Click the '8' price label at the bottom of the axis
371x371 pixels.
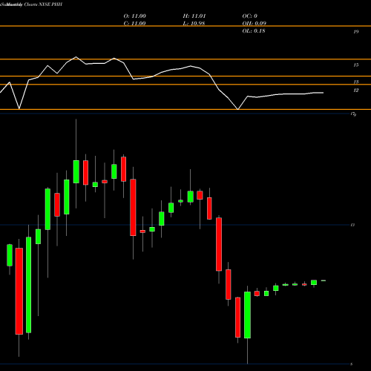352,364
